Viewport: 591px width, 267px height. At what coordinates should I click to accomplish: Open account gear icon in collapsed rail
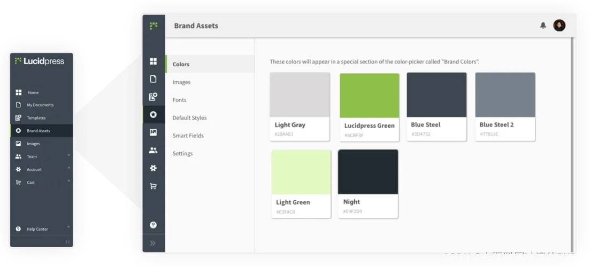153,168
